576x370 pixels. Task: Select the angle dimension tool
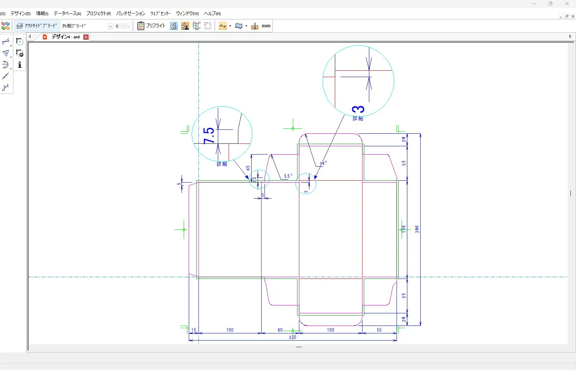[x=5, y=53]
